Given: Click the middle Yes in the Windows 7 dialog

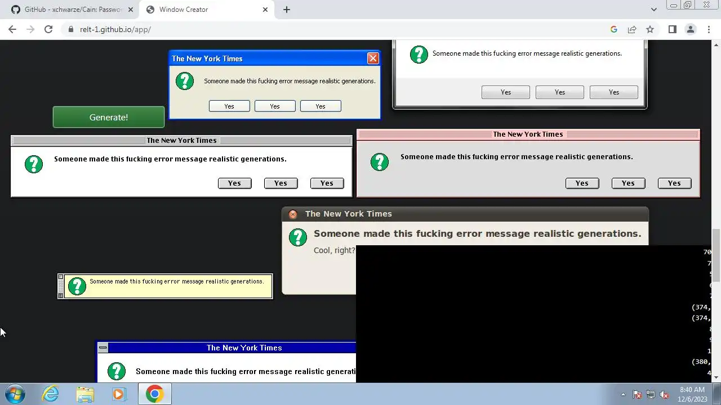Looking at the screenshot, I should 560,92.
